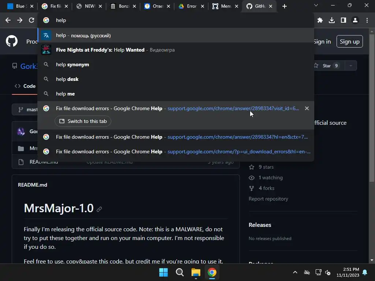This screenshot has height=281, width=375.
Task: Click the page vertical scrollbar
Action: [372, 108]
